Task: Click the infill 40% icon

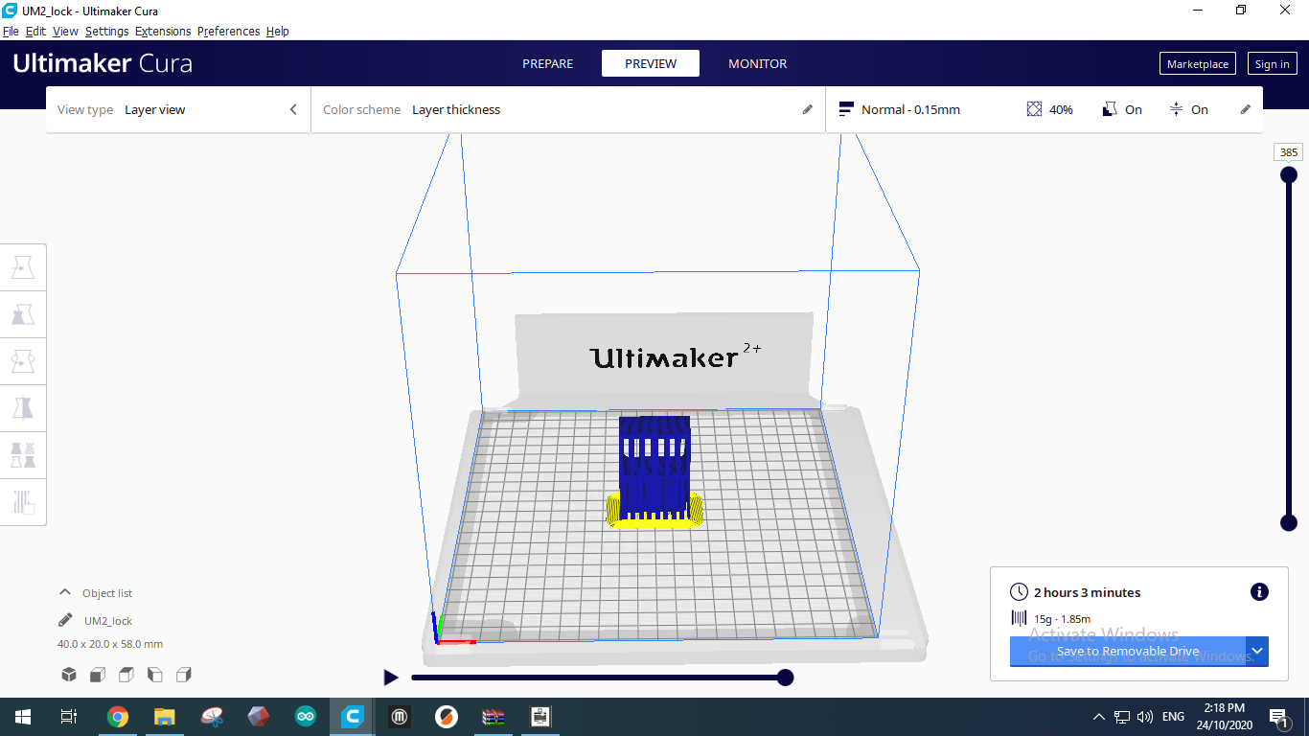Action: [x=1034, y=109]
